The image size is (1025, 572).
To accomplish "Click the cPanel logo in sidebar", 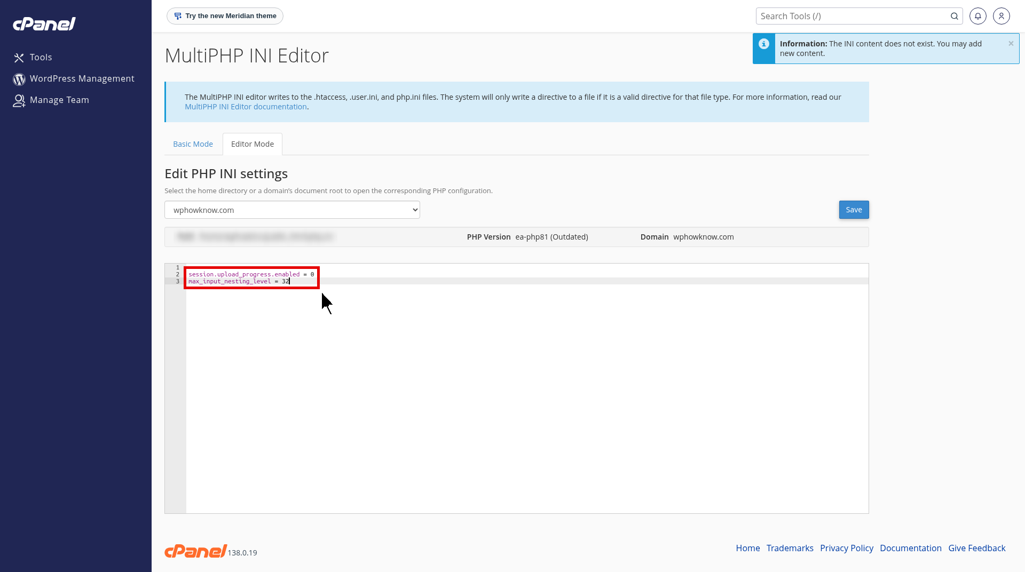I will (44, 24).
